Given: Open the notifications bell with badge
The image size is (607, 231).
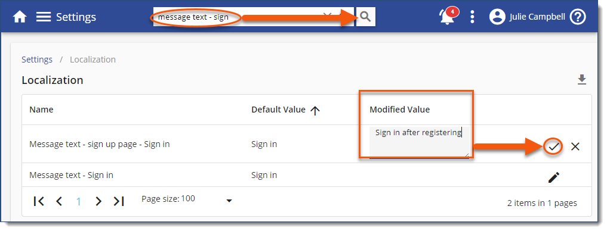Looking at the screenshot, I should tap(448, 16).
